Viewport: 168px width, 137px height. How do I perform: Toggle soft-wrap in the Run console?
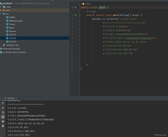pos(3,113)
